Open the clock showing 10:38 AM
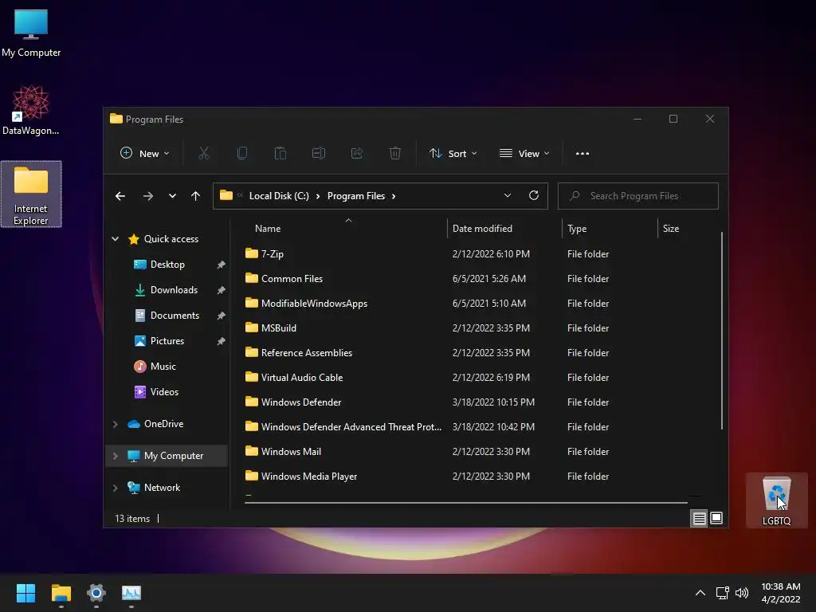The height and width of the screenshot is (612, 816). 781,593
